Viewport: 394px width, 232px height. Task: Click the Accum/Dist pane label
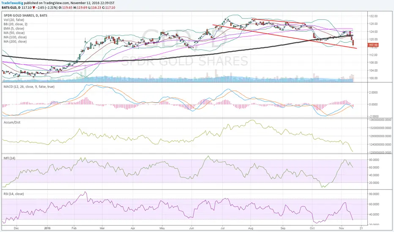pos(12,122)
